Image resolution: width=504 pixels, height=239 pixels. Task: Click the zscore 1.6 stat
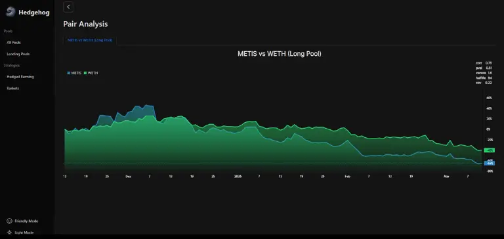point(484,73)
